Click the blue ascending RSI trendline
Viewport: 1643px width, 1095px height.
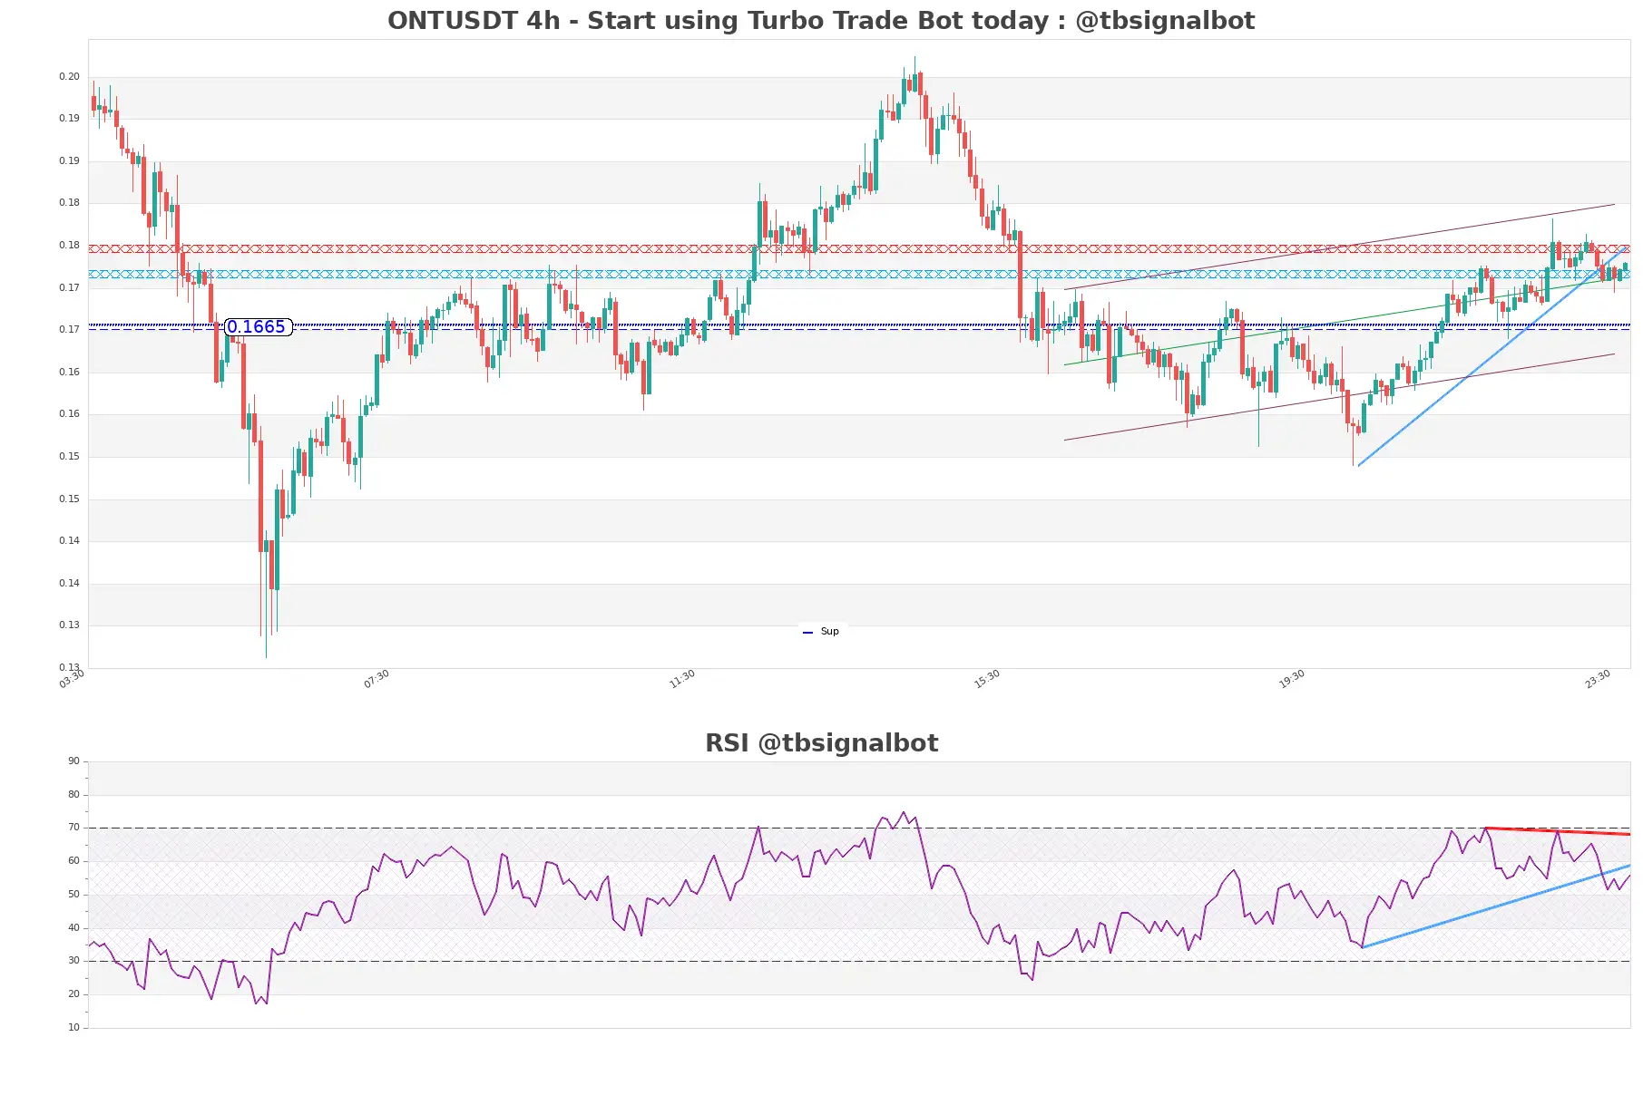pyautogui.click(x=1496, y=906)
